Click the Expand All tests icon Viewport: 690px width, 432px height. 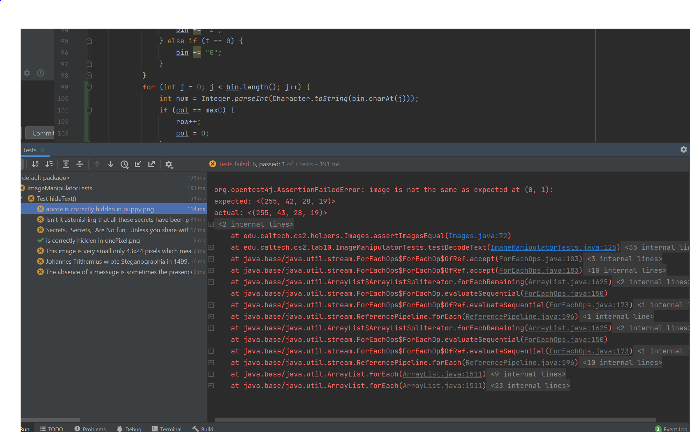coord(66,164)
